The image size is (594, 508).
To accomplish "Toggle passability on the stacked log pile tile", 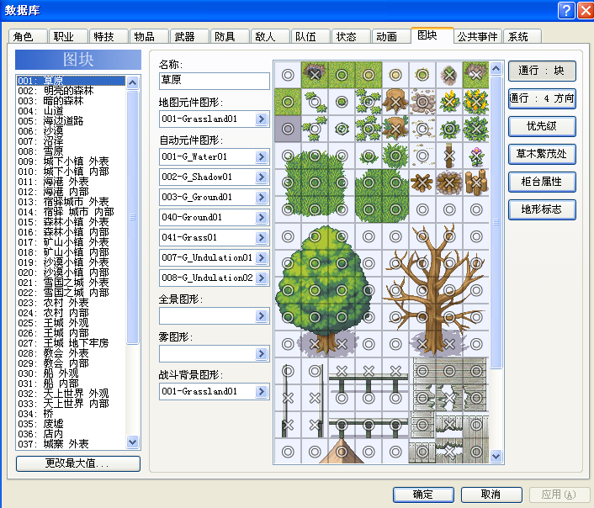I will coord(476,183).
